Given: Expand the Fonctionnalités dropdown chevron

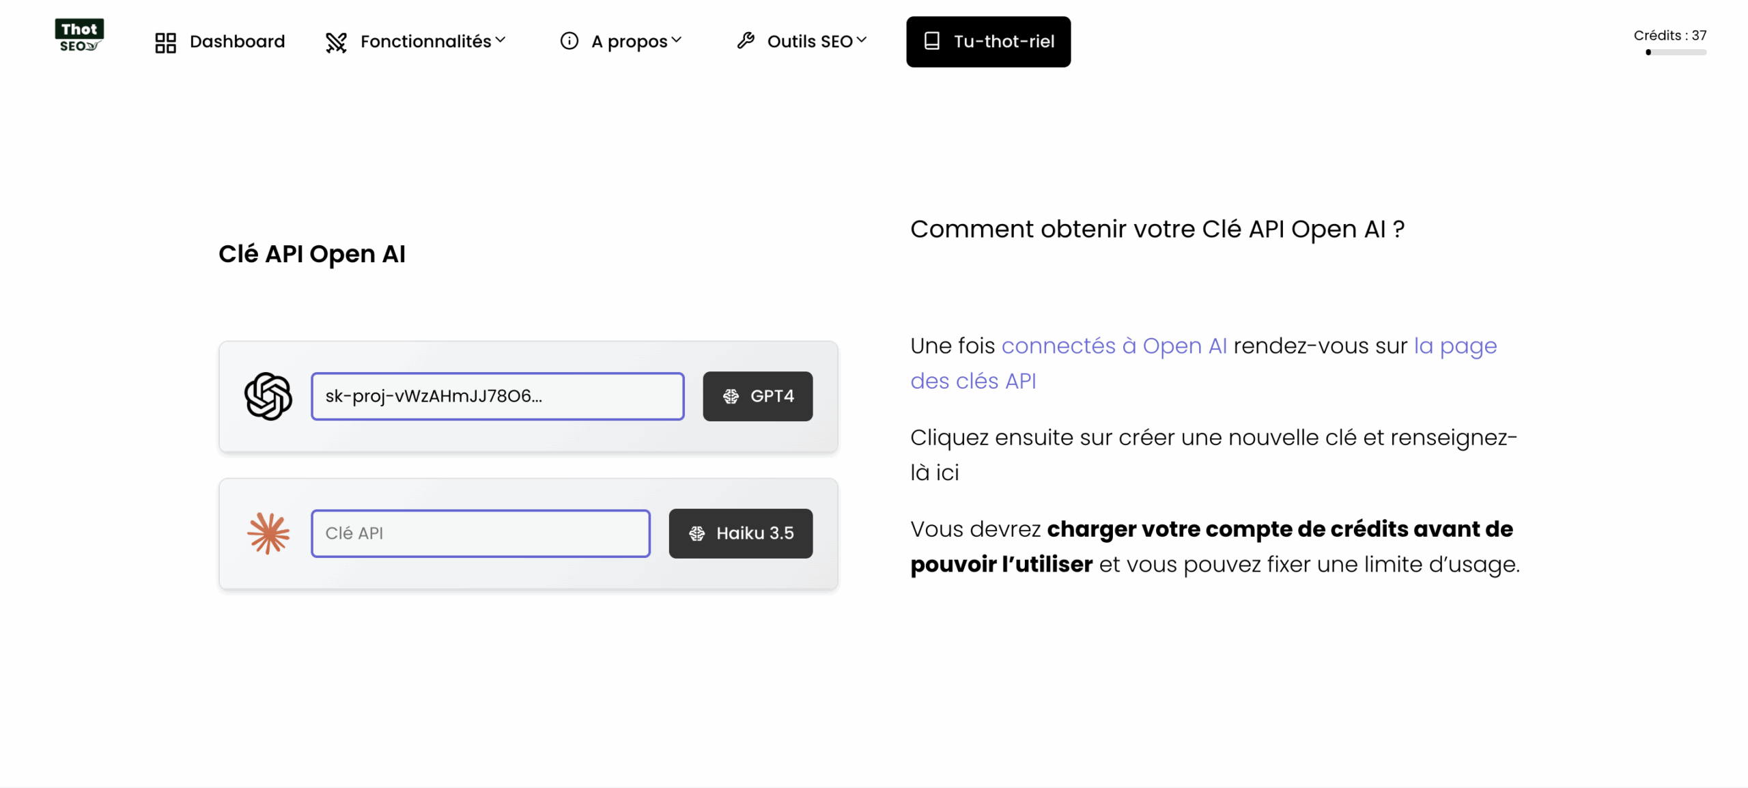Looking at the screenshot, I should coord(501,40).
